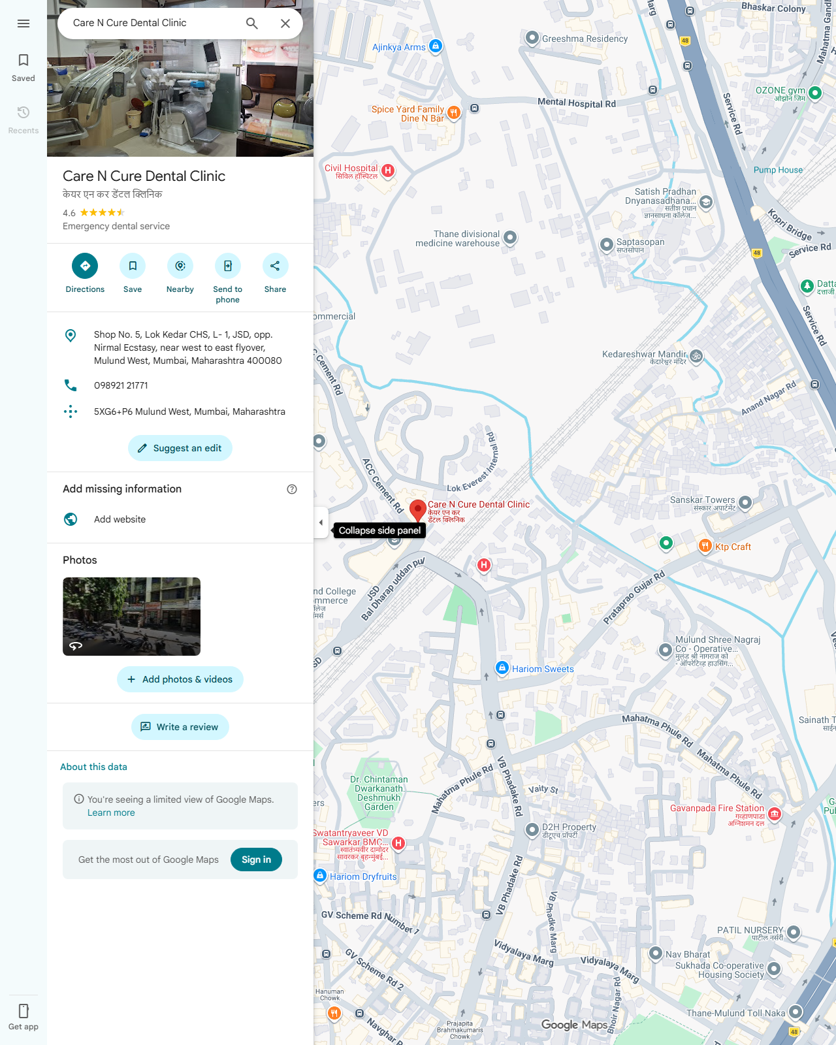
Task: Click Write a review button
Action: click(180, 727)
